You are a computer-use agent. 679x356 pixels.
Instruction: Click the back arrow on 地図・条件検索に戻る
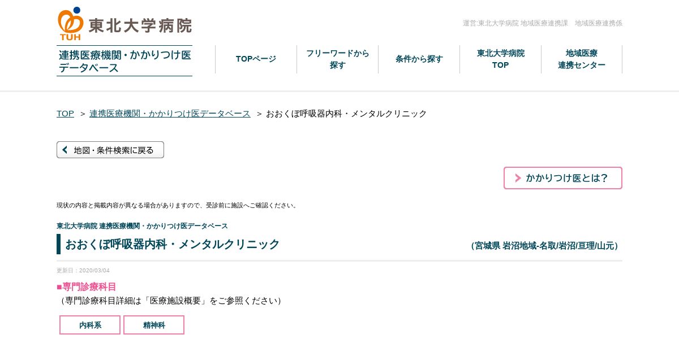[65, 150]
